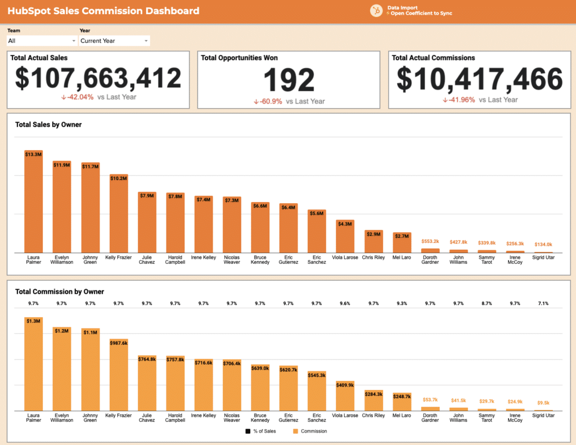Screen dimensions: 576x445
Task: Select Eric Gutierrez's $6.4M sales bar
Action: coord(289,228)
